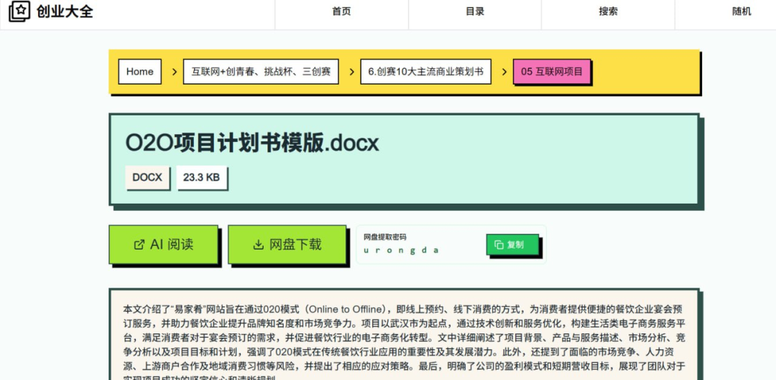Select the 搜索 navigation tab
This screenshot has height=380, width=776.
click(608, 11)
